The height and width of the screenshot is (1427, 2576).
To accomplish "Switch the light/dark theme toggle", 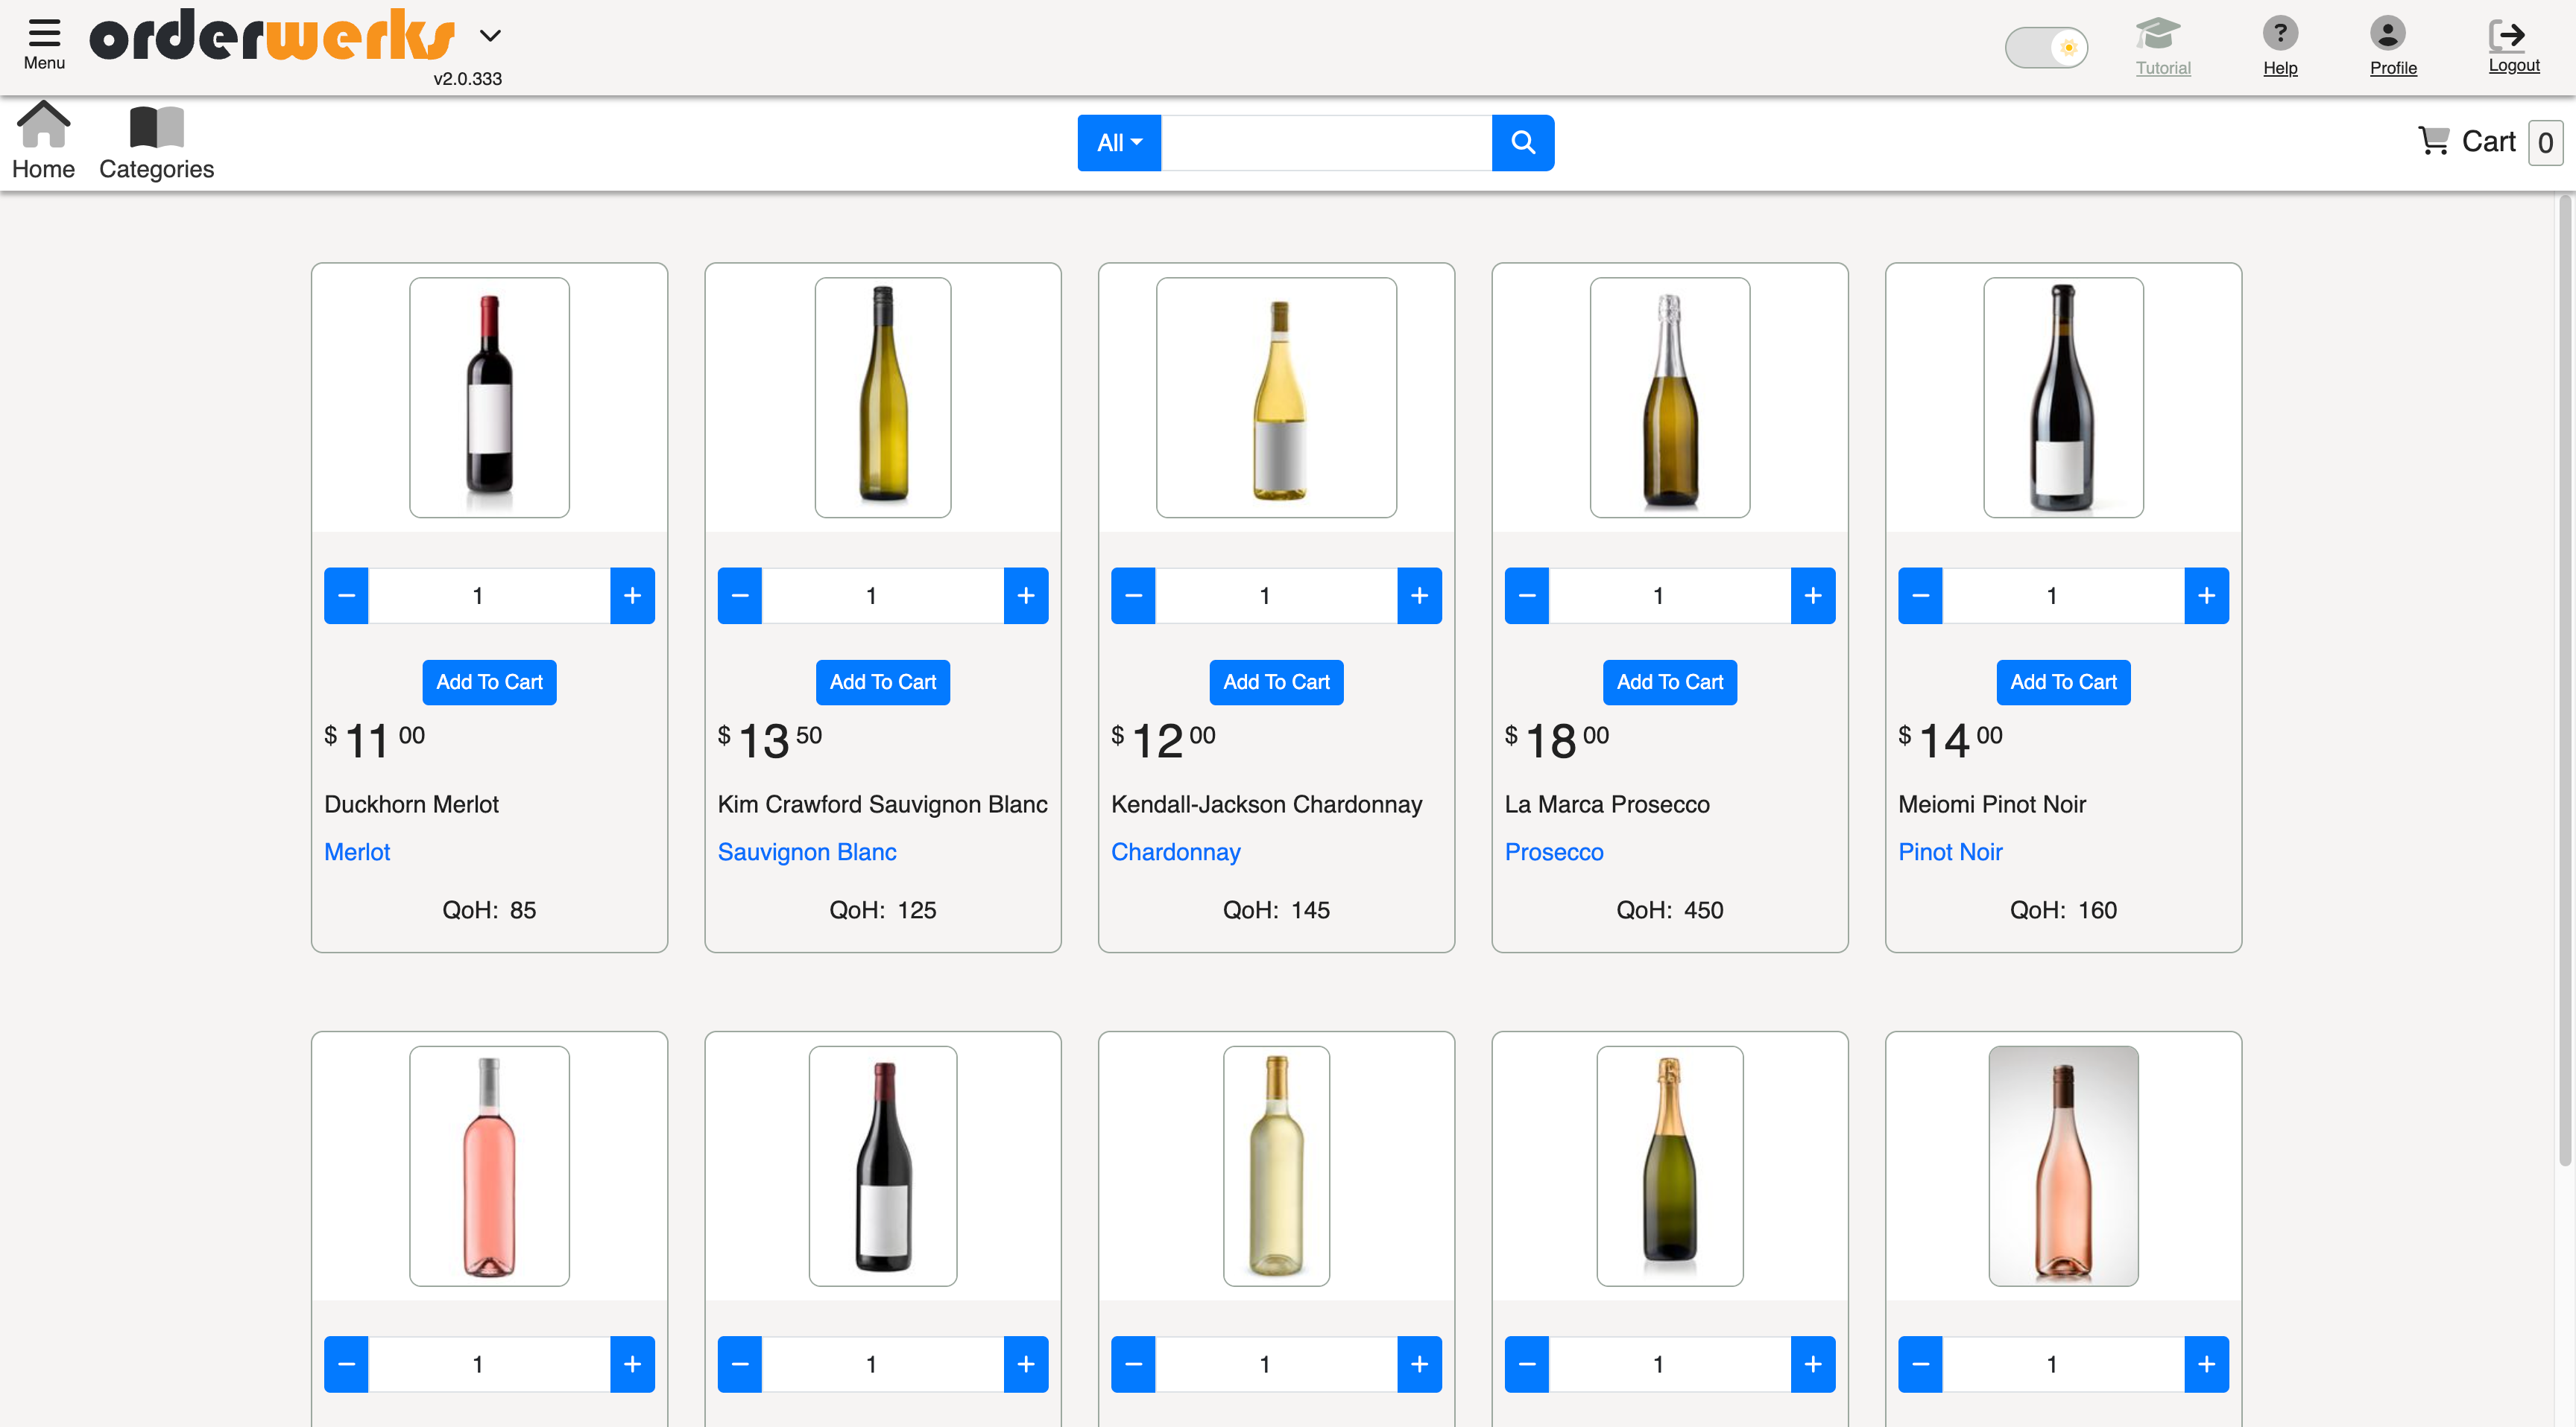I will pyautogui.click(x=2046, y=47).
